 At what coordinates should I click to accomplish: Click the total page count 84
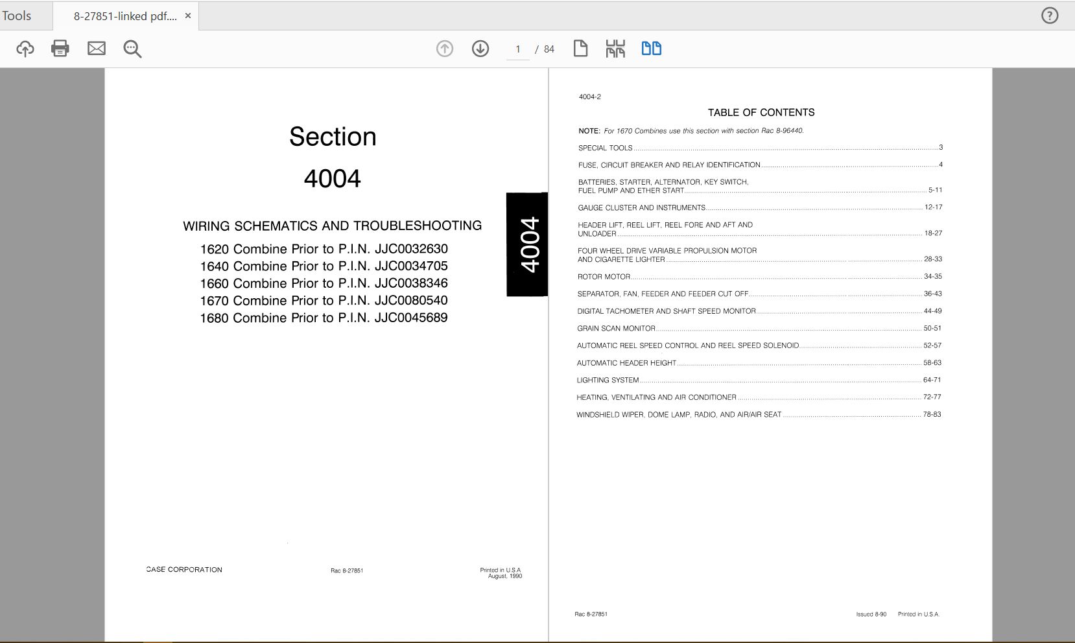[x=549, y=49]
